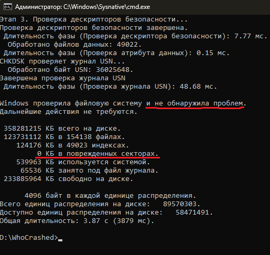Click the number 58471491 of available units

click(x=192, y=212)
